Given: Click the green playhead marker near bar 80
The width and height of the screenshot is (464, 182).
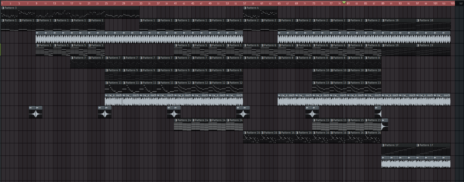Looking at the screenshot, I should (344, 3).
